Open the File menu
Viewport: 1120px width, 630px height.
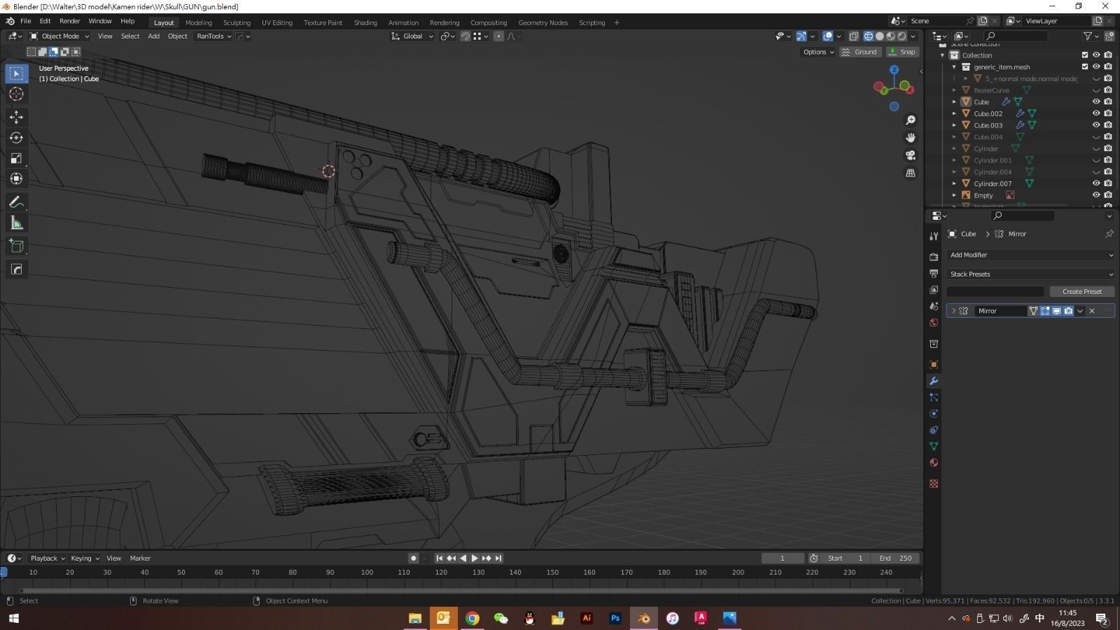[26, 22]
